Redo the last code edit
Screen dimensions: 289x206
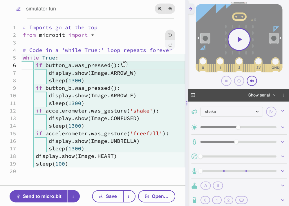170,45
